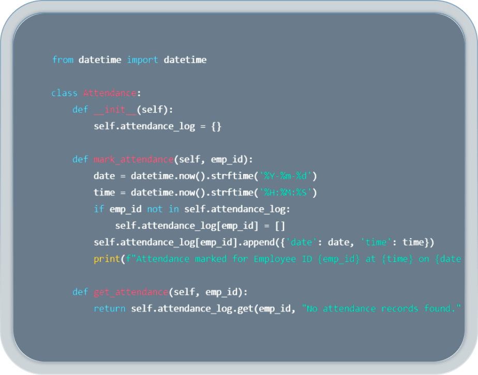478x375 pixels.
Task: Click the '%Y-%m-%d' format string
Action: (x=288, y=176)
